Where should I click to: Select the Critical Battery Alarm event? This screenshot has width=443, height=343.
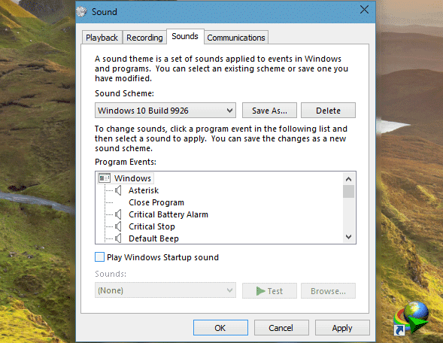tap(168, 214)
